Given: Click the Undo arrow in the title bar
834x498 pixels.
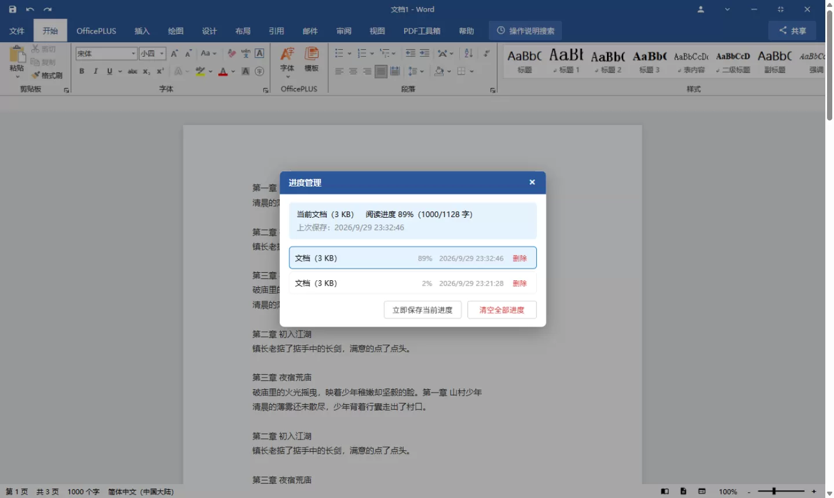Looking at the screenshot, I should point(30,9).
